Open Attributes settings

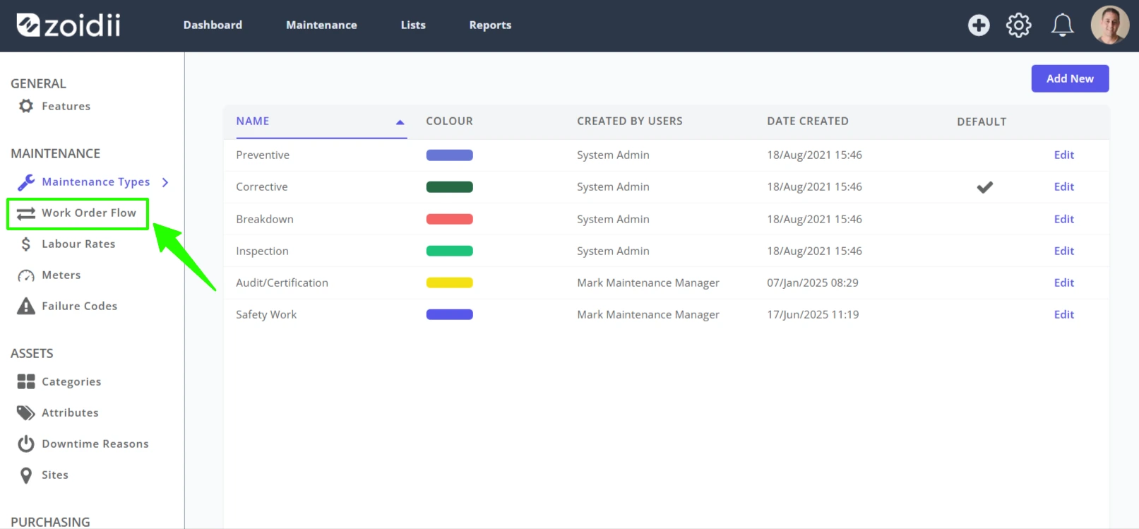(70, 412)
